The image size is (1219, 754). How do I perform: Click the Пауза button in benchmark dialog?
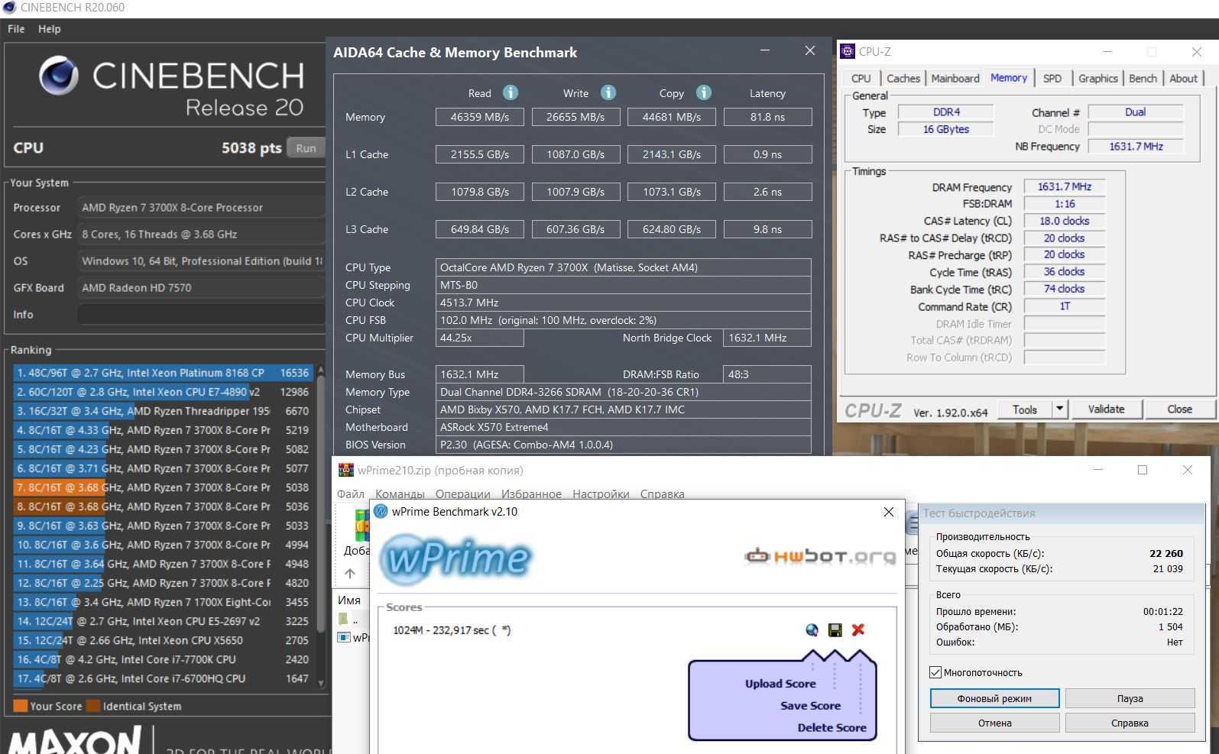pyautogui.click(x=1129, y=698)
